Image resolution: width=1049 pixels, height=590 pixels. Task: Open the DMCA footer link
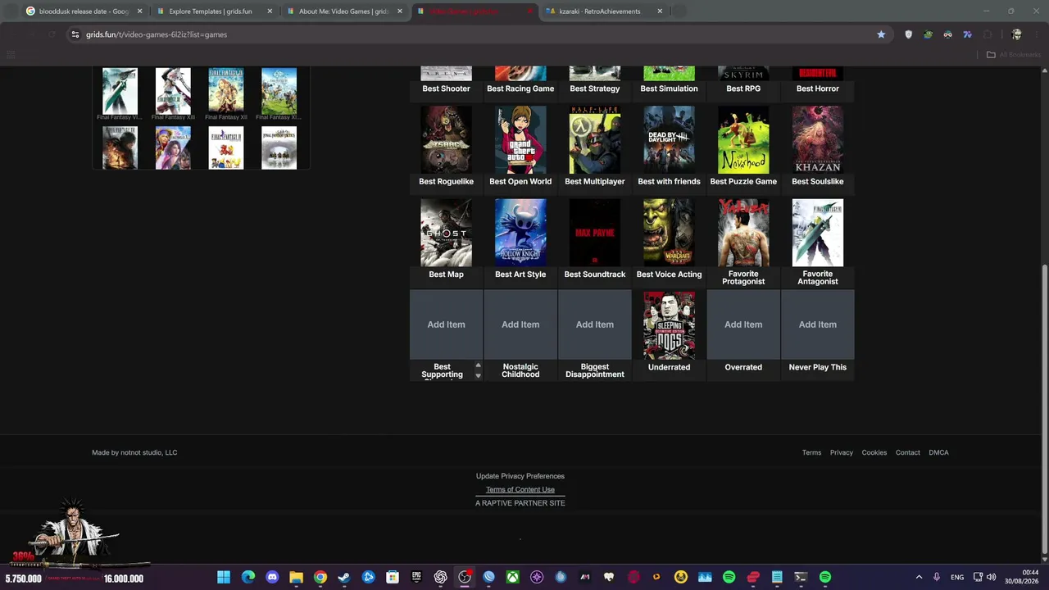(938, 452)
